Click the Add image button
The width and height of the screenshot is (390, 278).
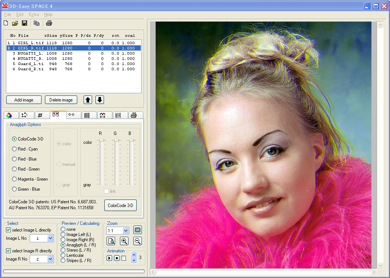tap(24, 100)
